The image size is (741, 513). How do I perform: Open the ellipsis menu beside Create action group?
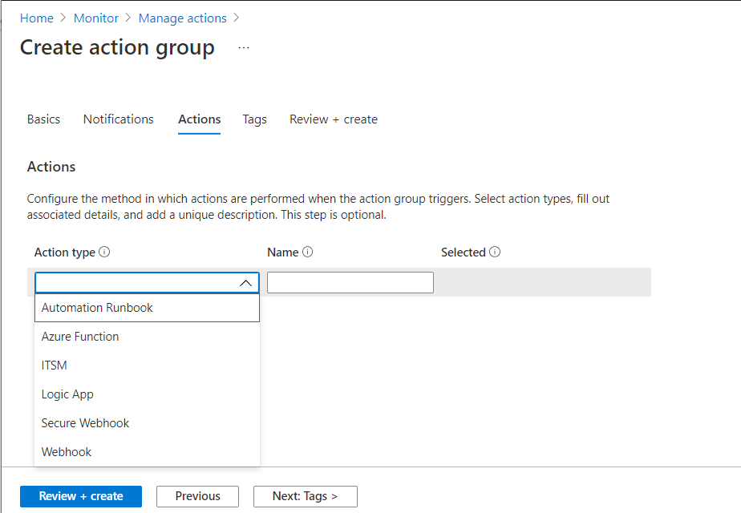(244, 48)
